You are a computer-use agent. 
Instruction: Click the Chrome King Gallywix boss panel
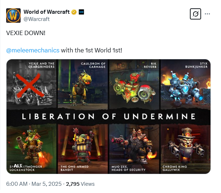(x=186, y=149)
